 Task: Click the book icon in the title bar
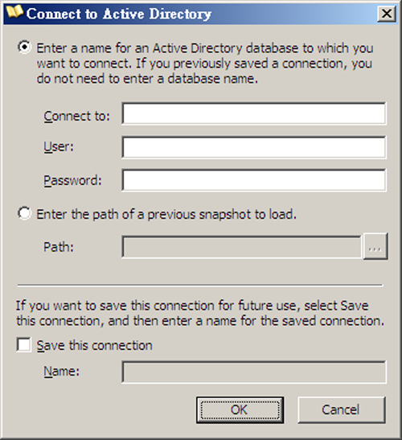click(14, 12)
